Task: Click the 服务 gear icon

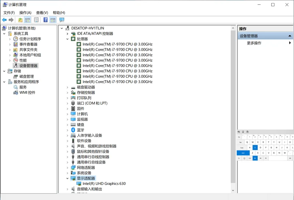Action: click(x=15, y=87)
